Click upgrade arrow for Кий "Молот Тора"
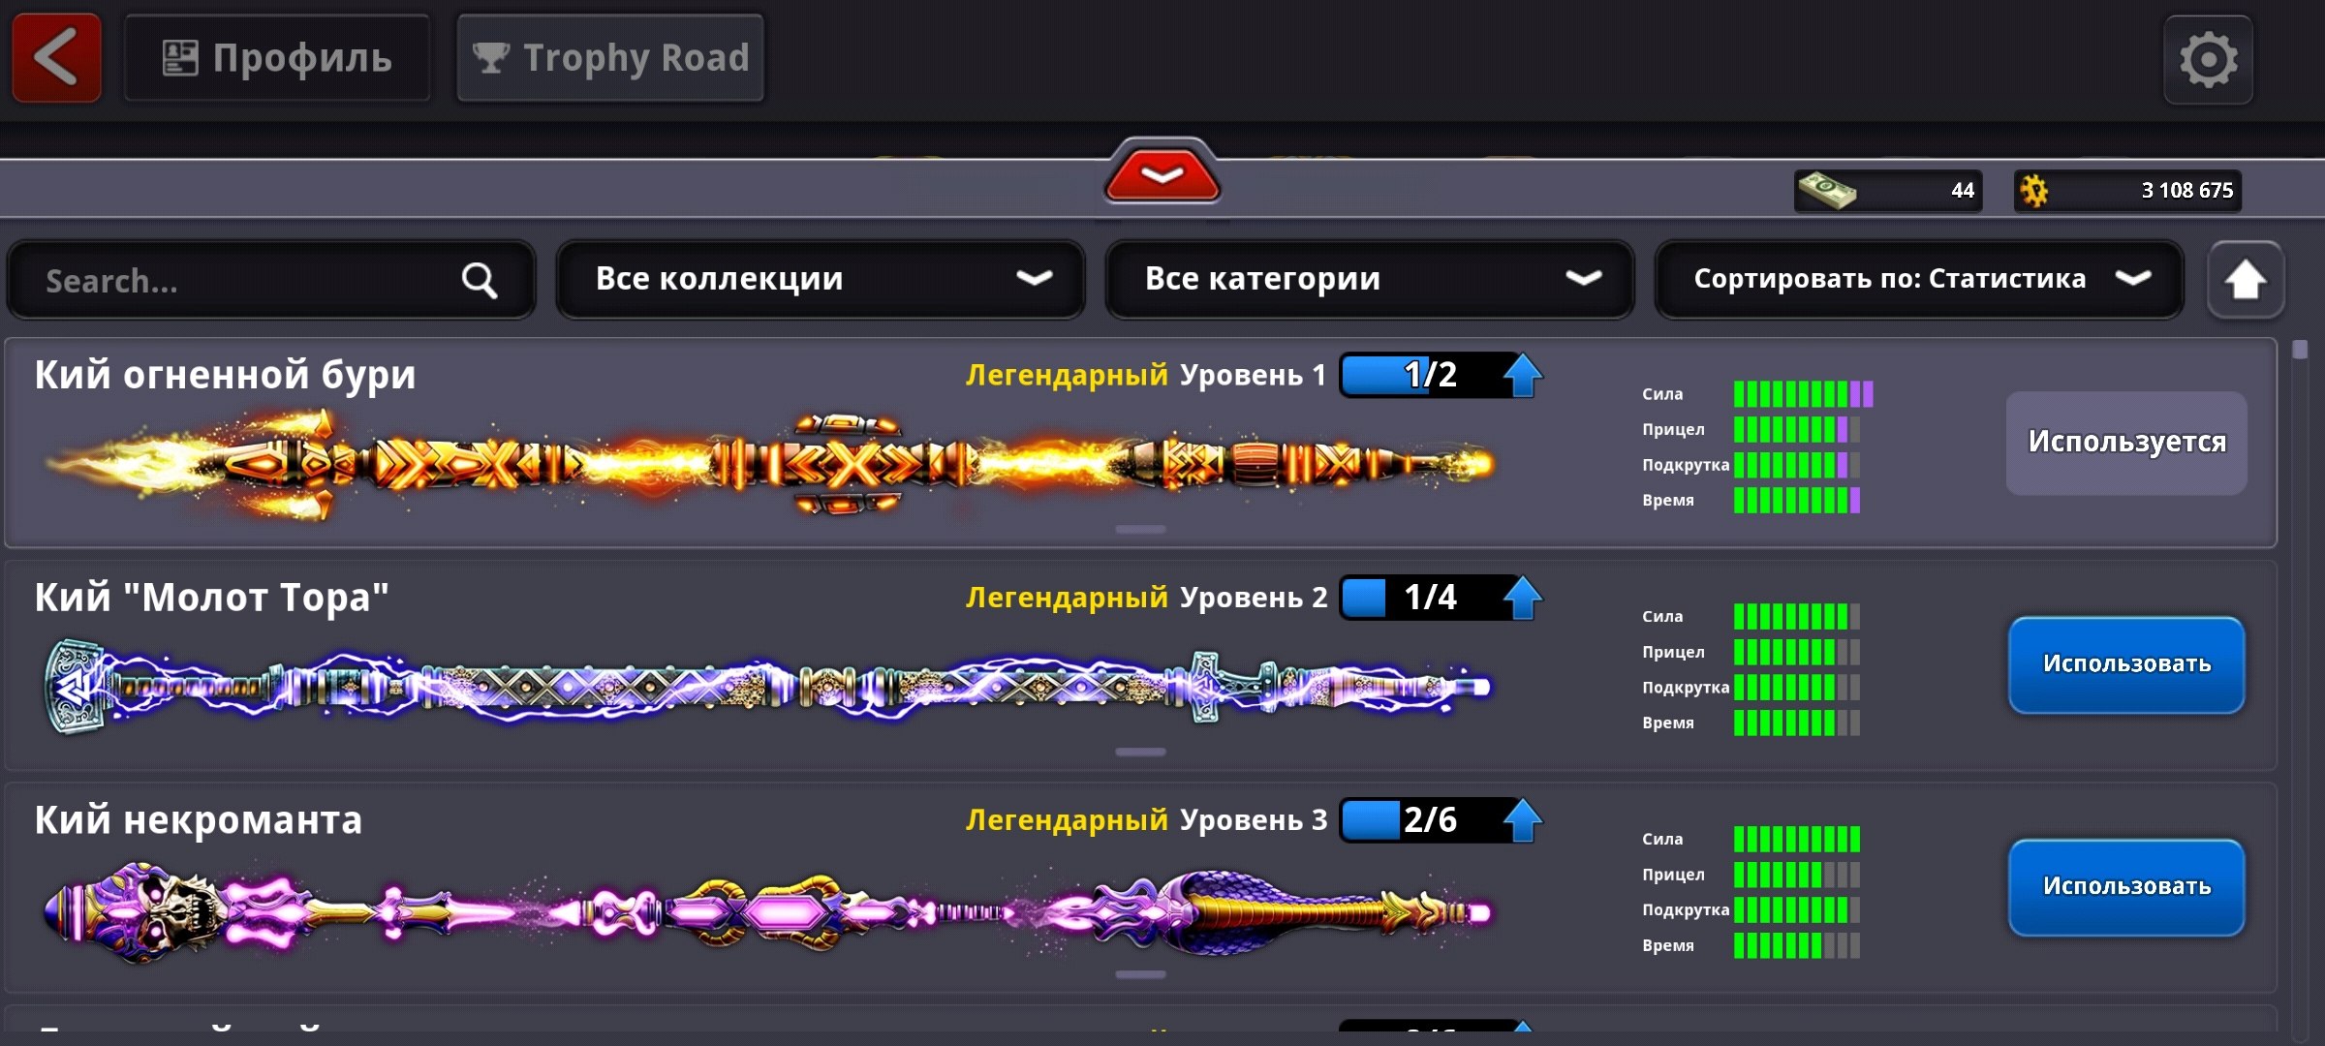 point(1522,598)
